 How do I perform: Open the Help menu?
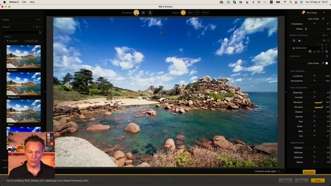click(x=32, y=2)
